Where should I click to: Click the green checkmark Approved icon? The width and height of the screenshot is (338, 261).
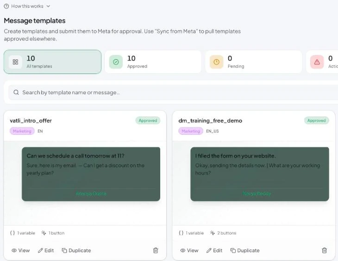[116, 62]
